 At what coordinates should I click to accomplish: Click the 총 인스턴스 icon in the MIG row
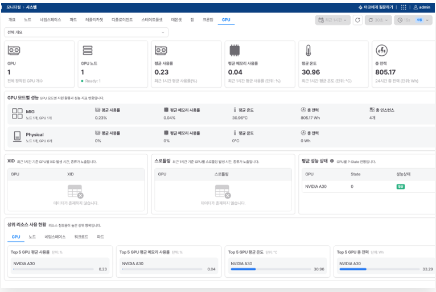tap(372, 110)
